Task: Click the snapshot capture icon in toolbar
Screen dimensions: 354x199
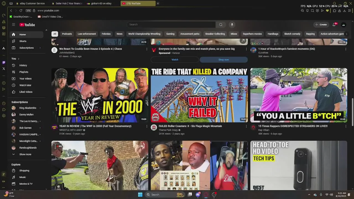Action: 312,11
